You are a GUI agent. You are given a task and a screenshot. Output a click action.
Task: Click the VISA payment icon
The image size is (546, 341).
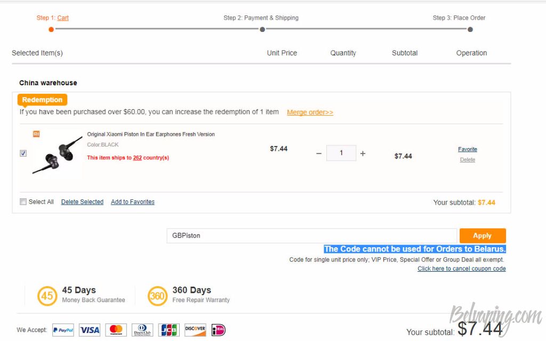click(x=90, y=330)
